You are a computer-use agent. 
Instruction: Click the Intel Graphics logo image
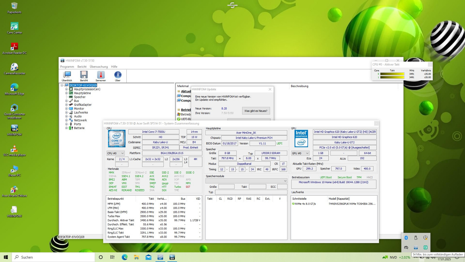tap(301, 138)
